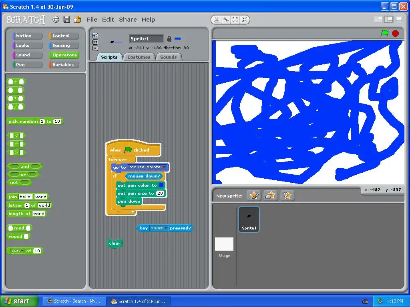Set rotation style to can rotate
410x307 pixels.
pyautogui.click(x=95, y=36)
